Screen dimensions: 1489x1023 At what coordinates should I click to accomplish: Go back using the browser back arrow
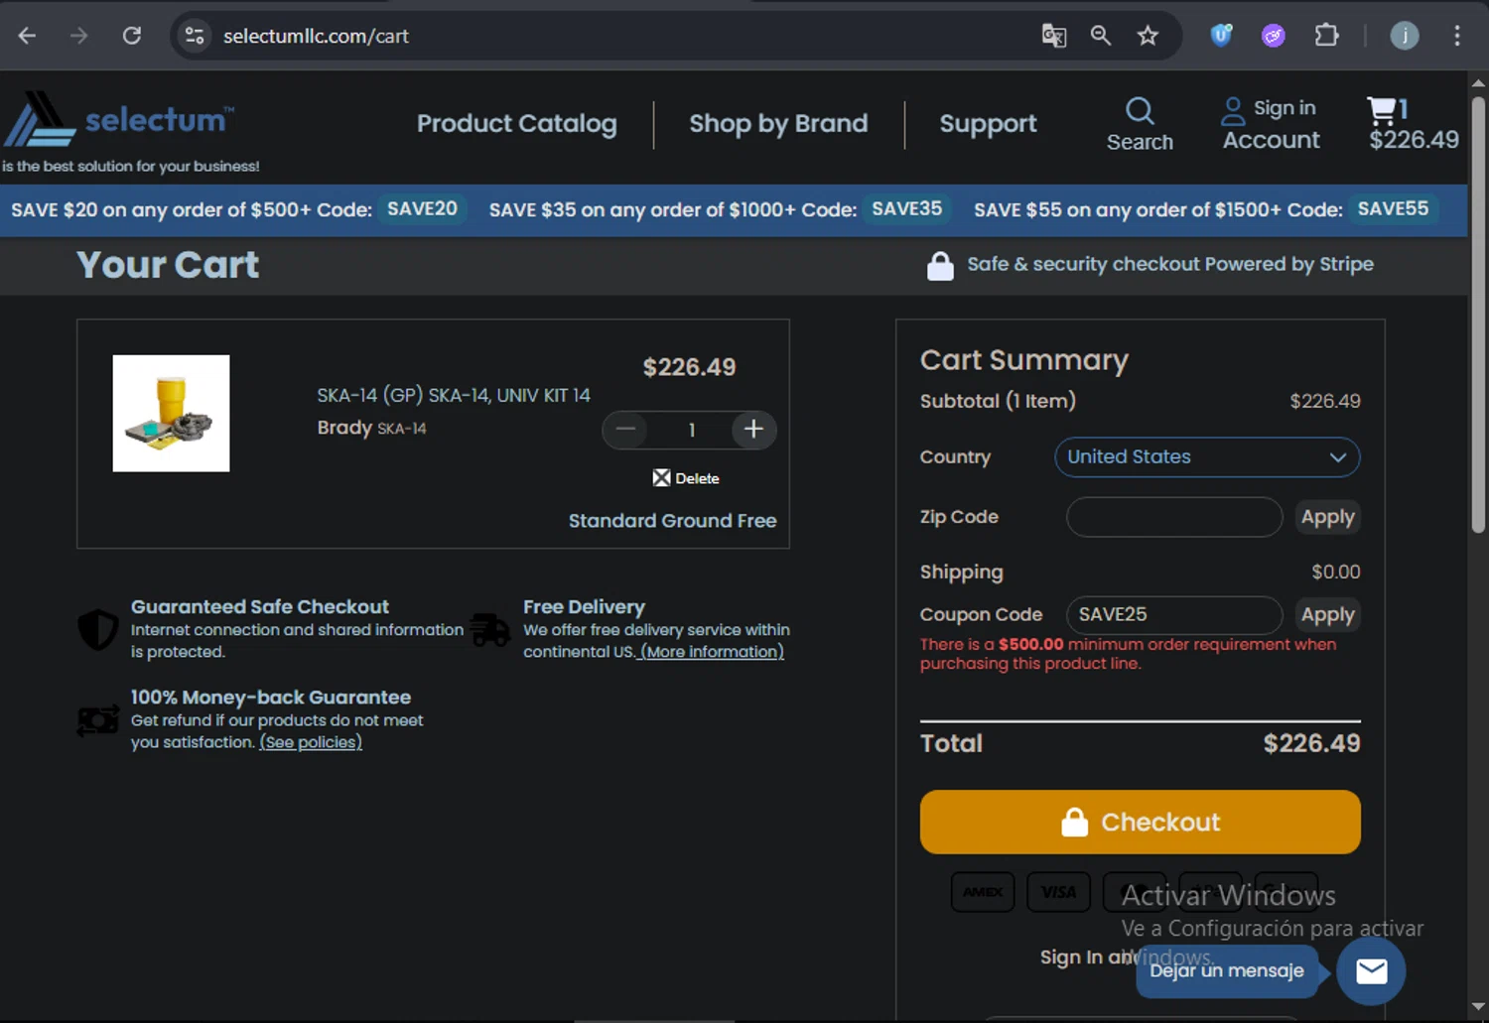pyautogui.click(x=27, y=36)
